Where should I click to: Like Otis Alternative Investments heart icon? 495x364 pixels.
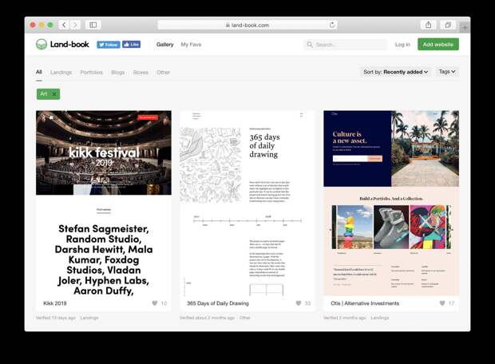click(442, 303)
